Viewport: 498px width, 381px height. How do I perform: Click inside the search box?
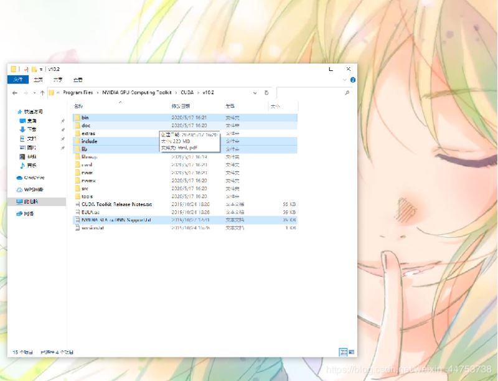[311, 92]
